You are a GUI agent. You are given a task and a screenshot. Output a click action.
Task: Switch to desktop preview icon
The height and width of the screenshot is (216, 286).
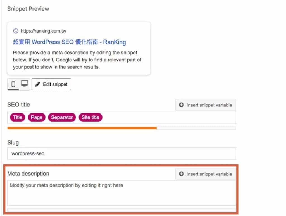[x=25, y=84]
